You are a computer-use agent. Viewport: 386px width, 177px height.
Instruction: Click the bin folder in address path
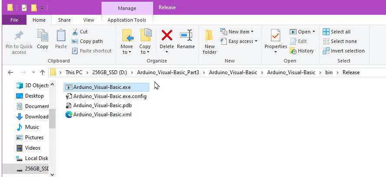coord(329,72)
